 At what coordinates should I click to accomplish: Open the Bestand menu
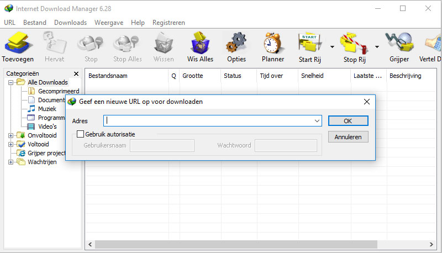35,23
